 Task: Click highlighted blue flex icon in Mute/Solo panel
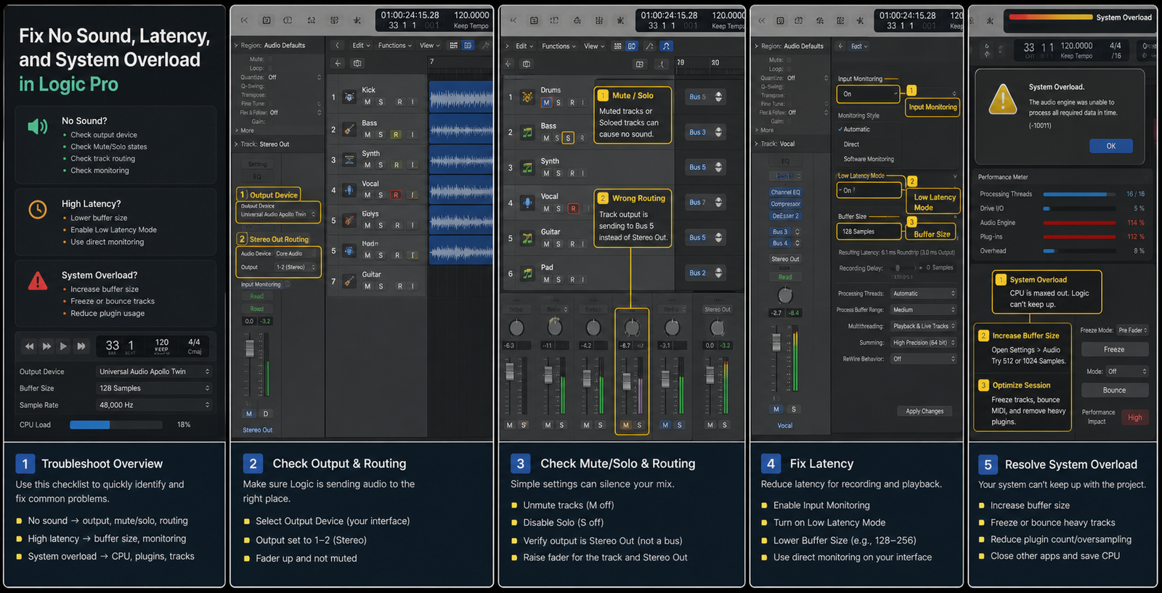click(x=666, y=46)
